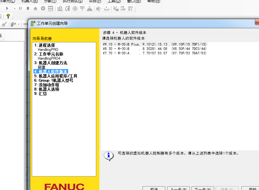Select V7.70 R-30iA software version

(x=155, y=53)
